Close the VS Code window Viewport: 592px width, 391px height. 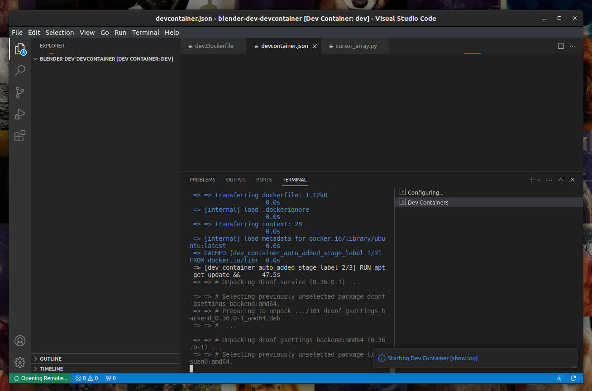pos(575,18)
